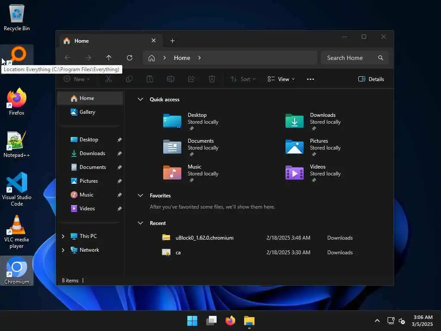Expand This PC in navigation pane
This screenshot has width=441, height=331.
[63, 236]
